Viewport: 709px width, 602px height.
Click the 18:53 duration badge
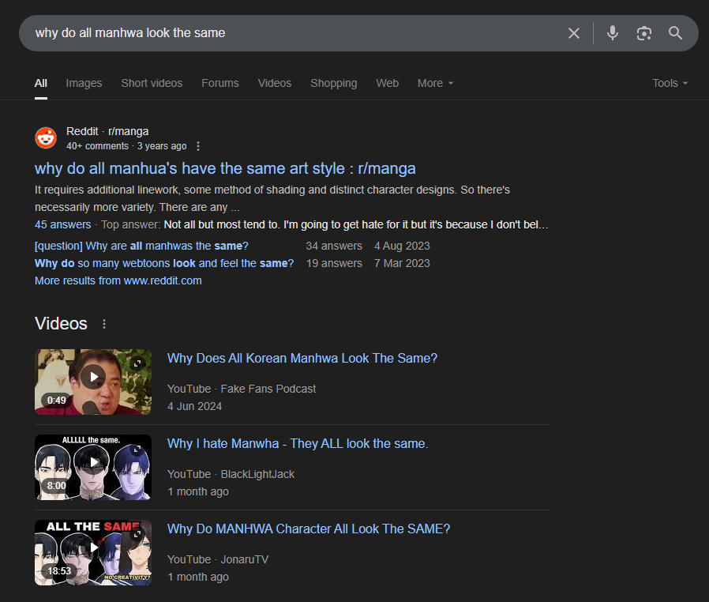pyautogui.click(x=59, y=571)
